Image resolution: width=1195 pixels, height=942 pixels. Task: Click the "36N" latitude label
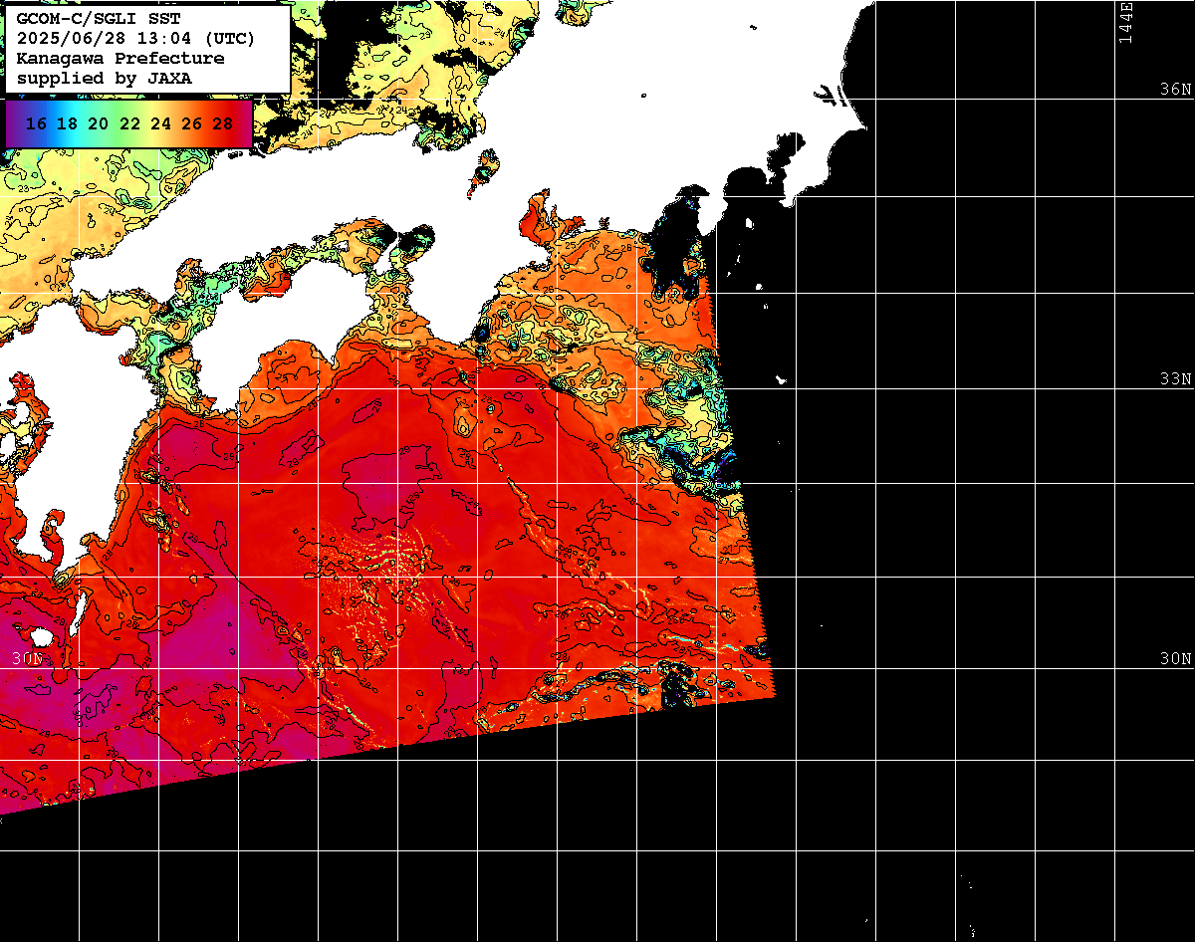[x=1175, y=90]
